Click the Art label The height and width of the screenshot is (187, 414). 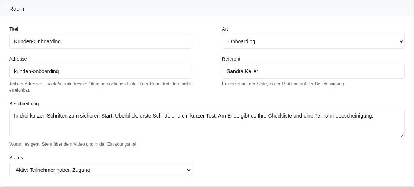(x=225, y=29)
